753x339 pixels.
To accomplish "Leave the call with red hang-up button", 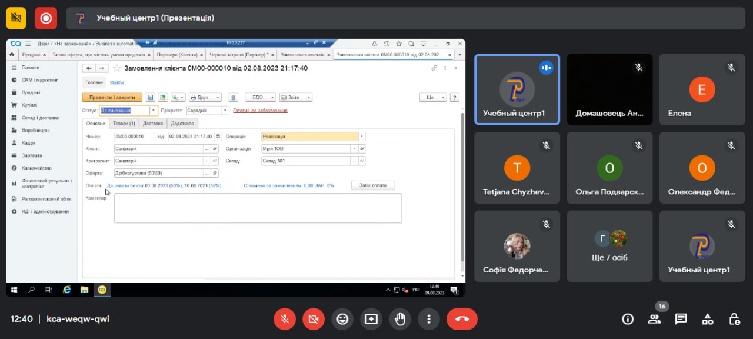I will point(462,319).
